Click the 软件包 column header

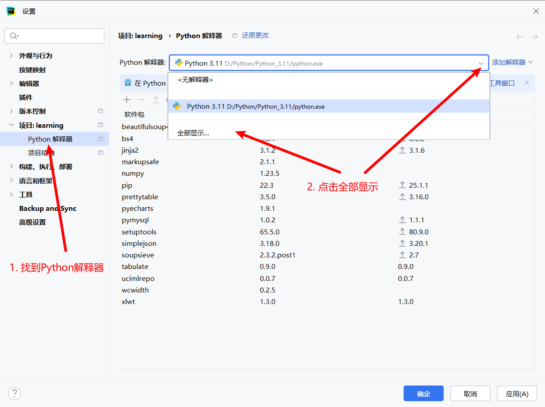[x=134, y=115]
